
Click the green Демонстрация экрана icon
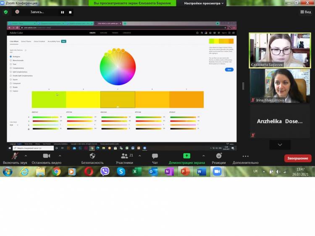coord(186,156)
